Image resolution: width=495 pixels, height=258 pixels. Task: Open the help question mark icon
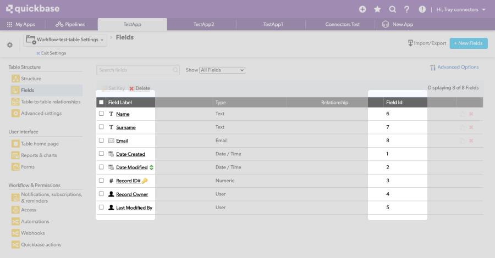[x=406, y=9]
